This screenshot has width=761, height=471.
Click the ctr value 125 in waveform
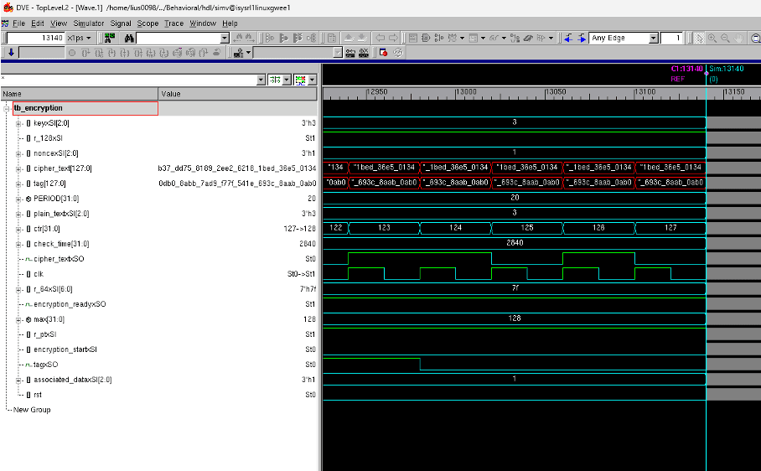pos(527,227)
